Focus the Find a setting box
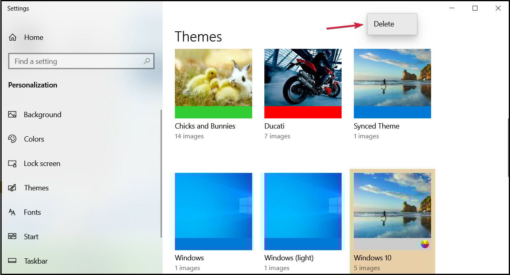This screenshot has height=275, width=510. [x=81, y=61]
